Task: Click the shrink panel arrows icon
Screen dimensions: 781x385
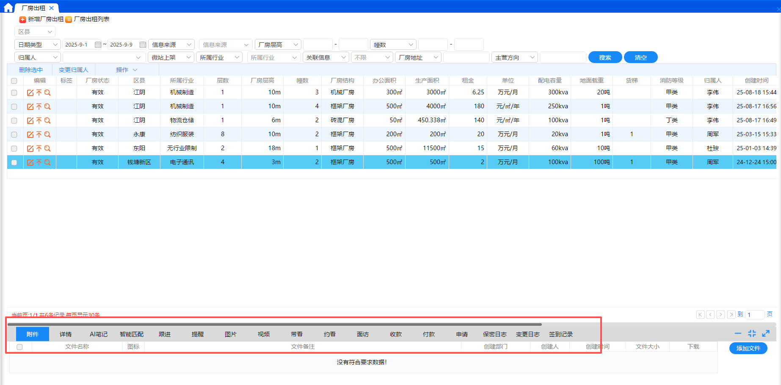Action: pos(752,333)
